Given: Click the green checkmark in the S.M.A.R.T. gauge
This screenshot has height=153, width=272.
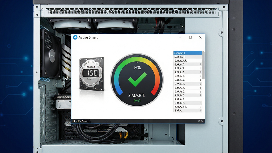Looking at the screenshot, I should (x=137, y=79).
